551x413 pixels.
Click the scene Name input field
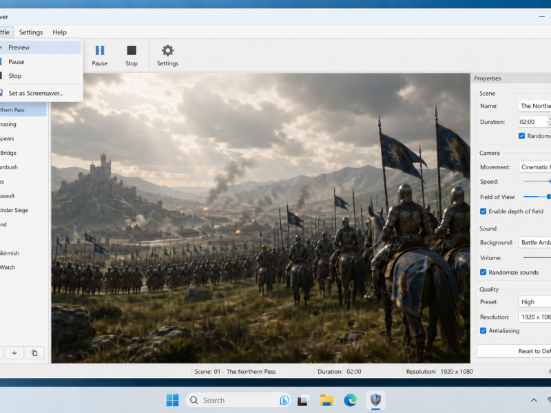[534, 106]
